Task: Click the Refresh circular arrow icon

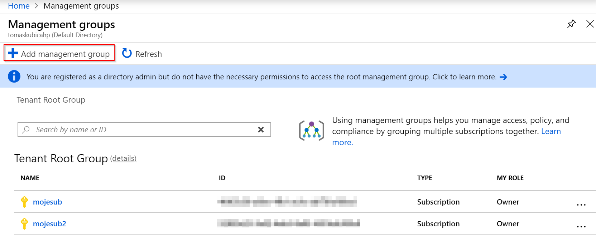Action: click(x=127, y=53)
